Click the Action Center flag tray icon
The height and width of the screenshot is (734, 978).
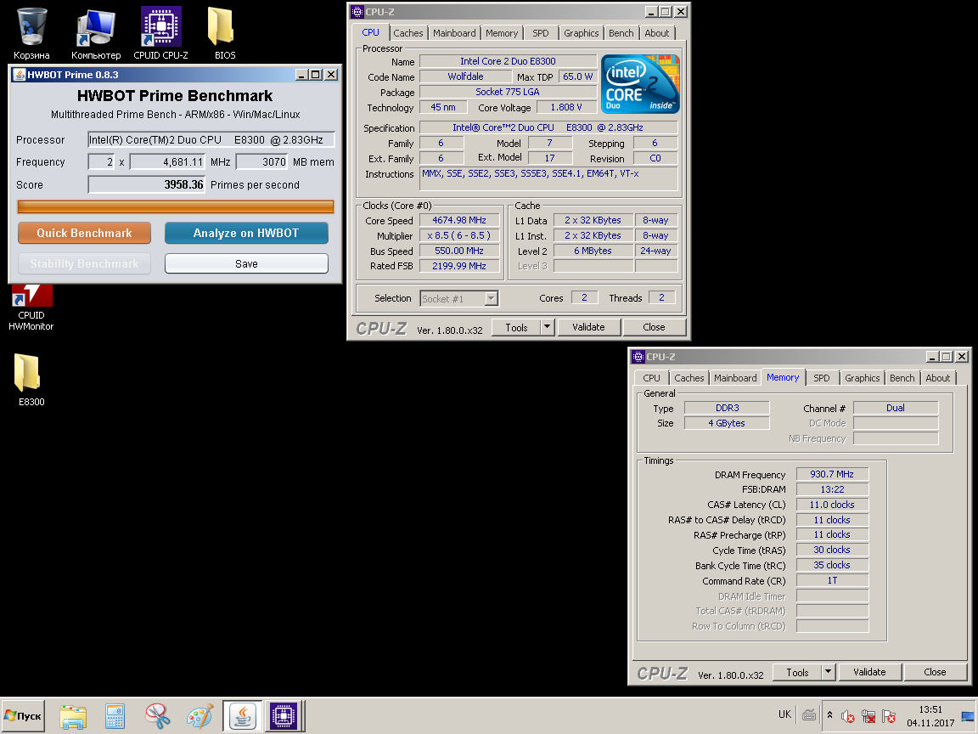[889, 716]
